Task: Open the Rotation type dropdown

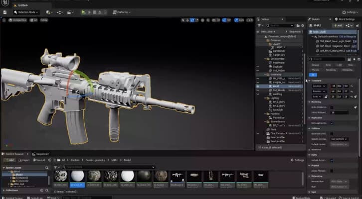Action: click(319, 92)
